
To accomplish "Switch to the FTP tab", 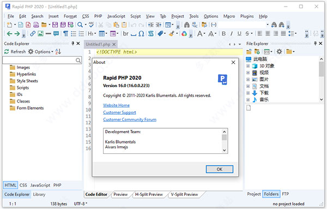I will (x=285, y=194).
